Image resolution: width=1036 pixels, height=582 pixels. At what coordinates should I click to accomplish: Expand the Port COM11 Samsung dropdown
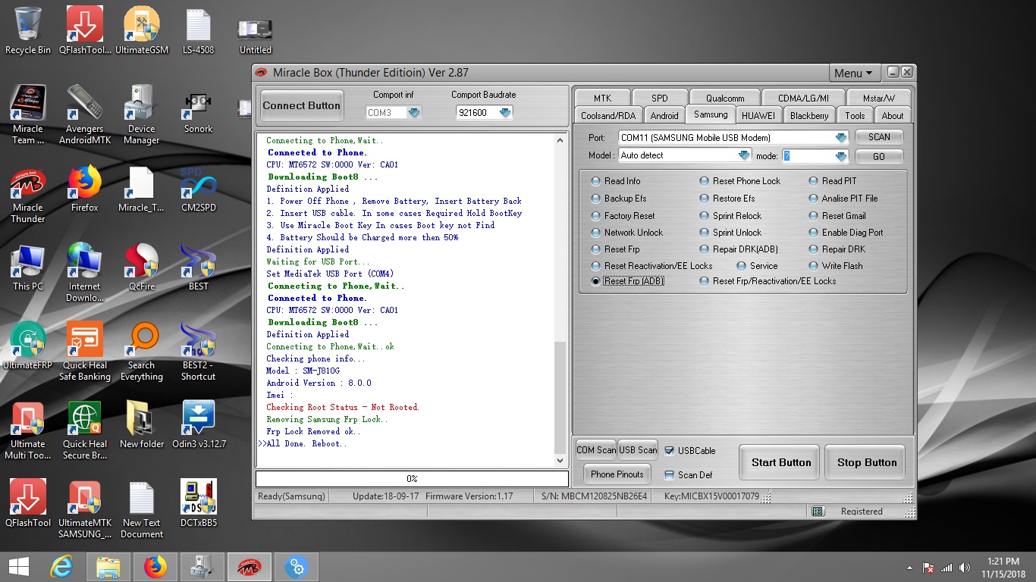(841, 137)
